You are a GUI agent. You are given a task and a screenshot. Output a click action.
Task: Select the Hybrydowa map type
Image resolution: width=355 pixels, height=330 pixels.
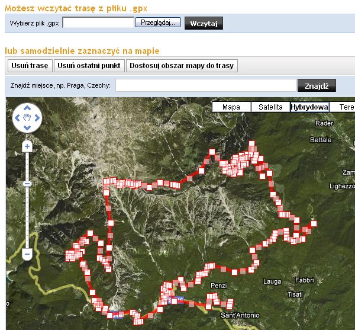(x=309, y=107)
